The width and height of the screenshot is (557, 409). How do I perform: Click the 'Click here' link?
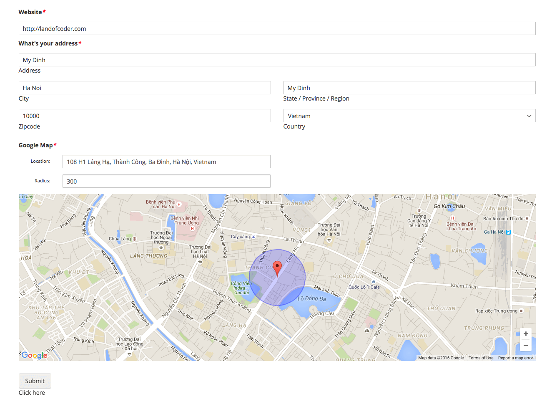pyautogui.click(x=32, y=393)
